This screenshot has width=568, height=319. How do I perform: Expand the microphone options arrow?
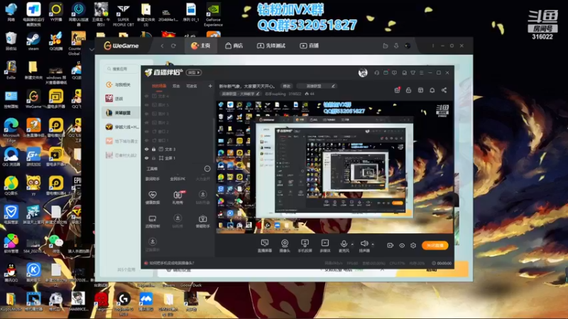tap(352, 245)
